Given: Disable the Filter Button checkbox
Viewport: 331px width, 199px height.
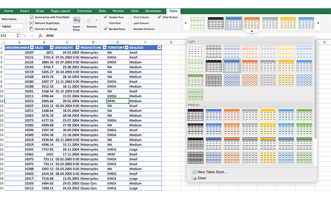Looking at the screenshot, I should pyautogui.click(x=160, y=17).
